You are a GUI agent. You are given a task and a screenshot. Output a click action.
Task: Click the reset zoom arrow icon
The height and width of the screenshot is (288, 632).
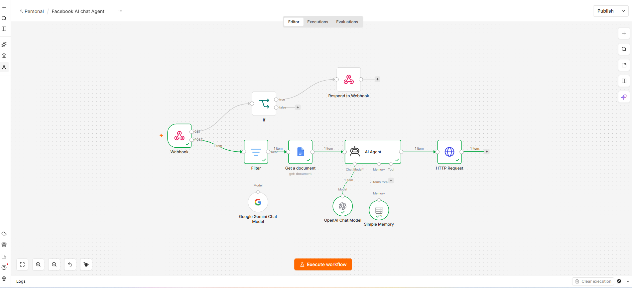point(70,264)
